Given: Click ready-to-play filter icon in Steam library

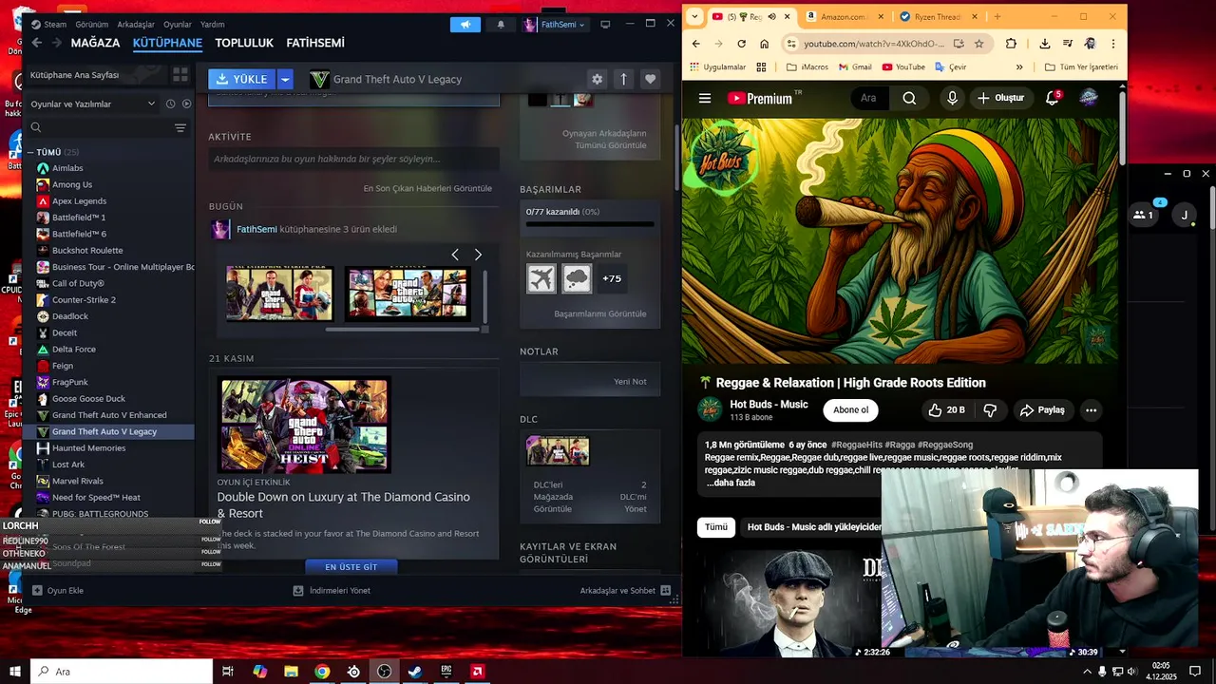Looking at the screenshot, I should (186, 104).
